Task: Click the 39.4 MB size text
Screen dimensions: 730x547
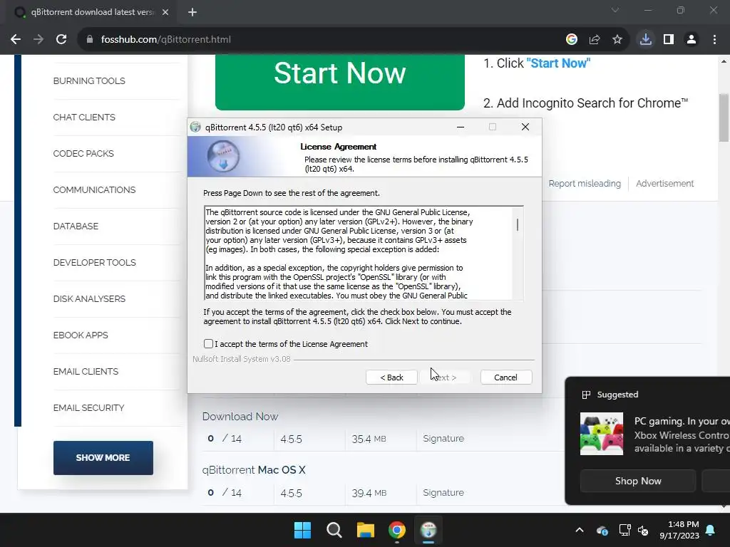Action: [x=369, y=493]
